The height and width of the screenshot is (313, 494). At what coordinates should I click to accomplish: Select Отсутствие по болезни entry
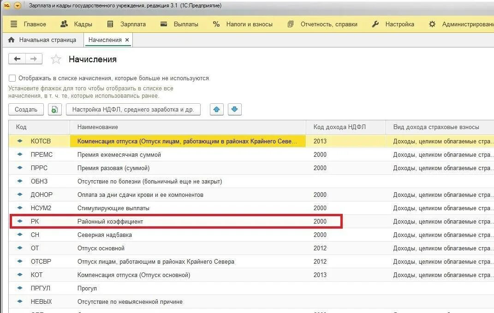149,181
